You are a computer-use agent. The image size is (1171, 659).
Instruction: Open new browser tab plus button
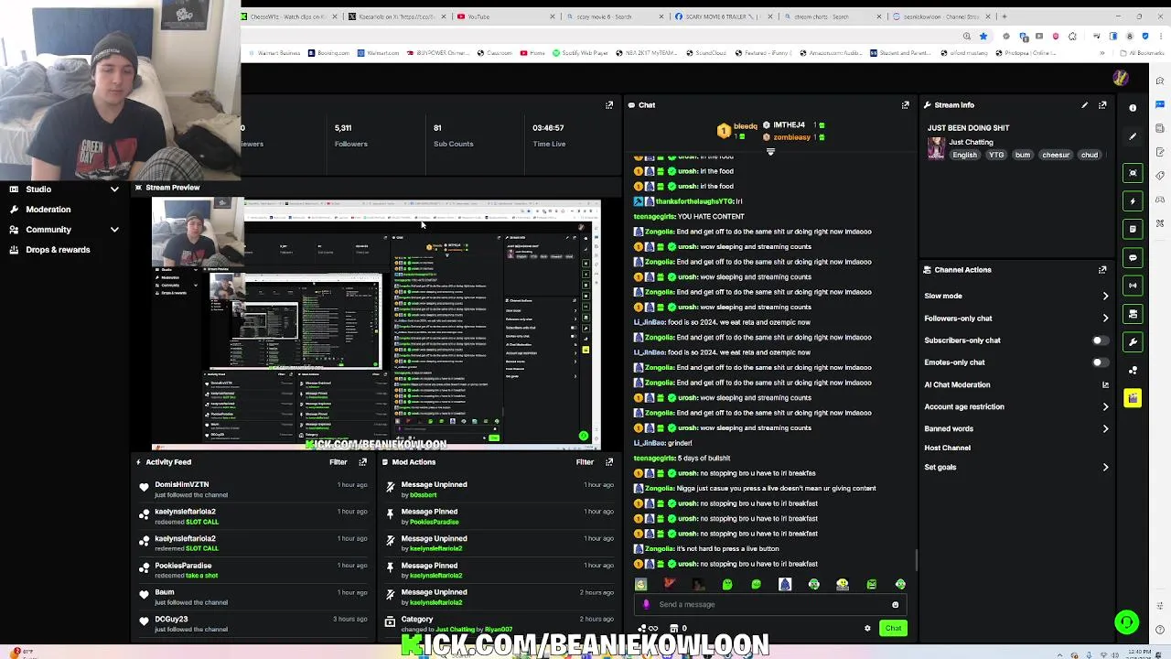pyautogui.click(x=1004, y=16)
